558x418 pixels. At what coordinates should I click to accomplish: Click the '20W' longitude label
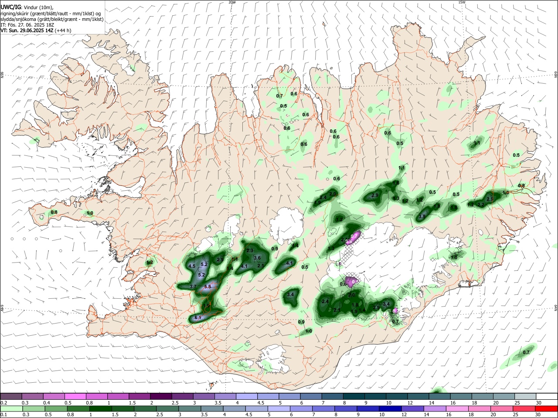click(232, 2)
